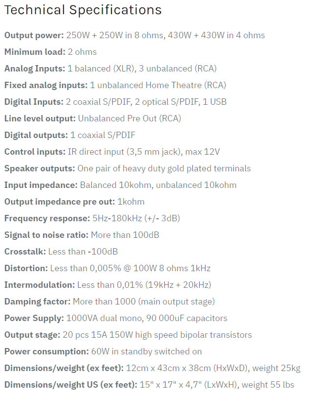Click the Power consumption label
The image size is (316, 395).
coord(46,351)
